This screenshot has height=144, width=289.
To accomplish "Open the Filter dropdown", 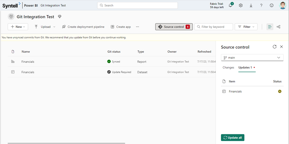I will [246, 27].
